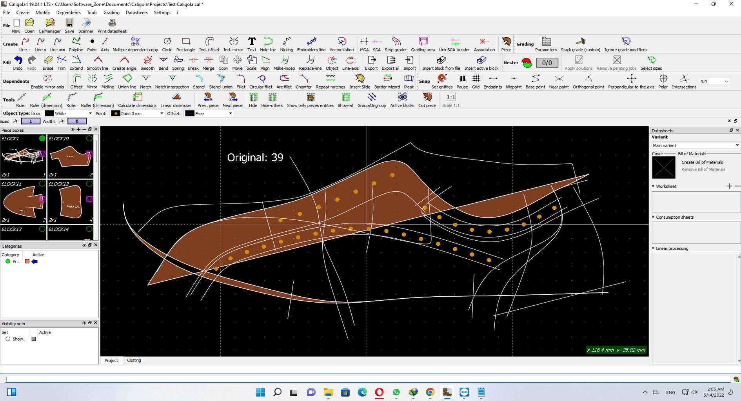
Task: Switch to the Costing tab
Action: 134,360
